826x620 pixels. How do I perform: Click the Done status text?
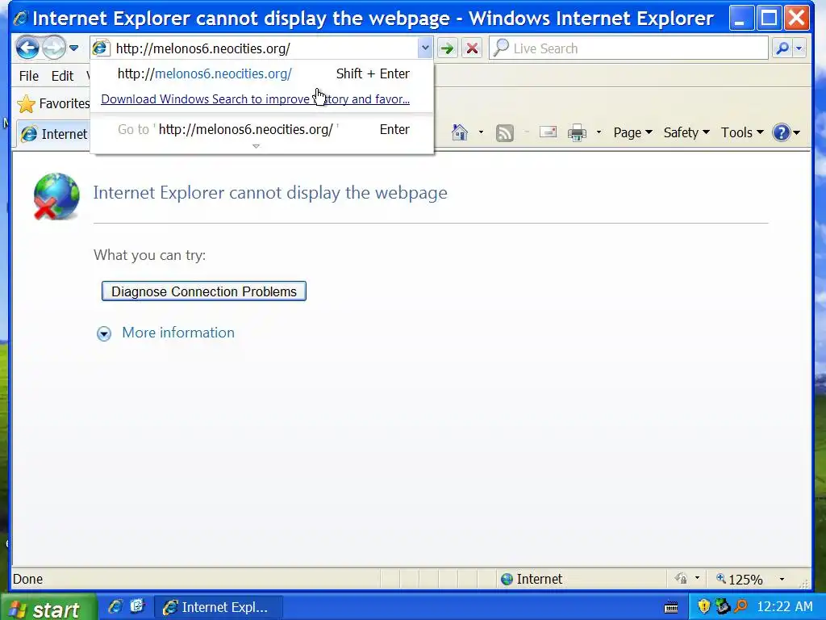(27, 579)
